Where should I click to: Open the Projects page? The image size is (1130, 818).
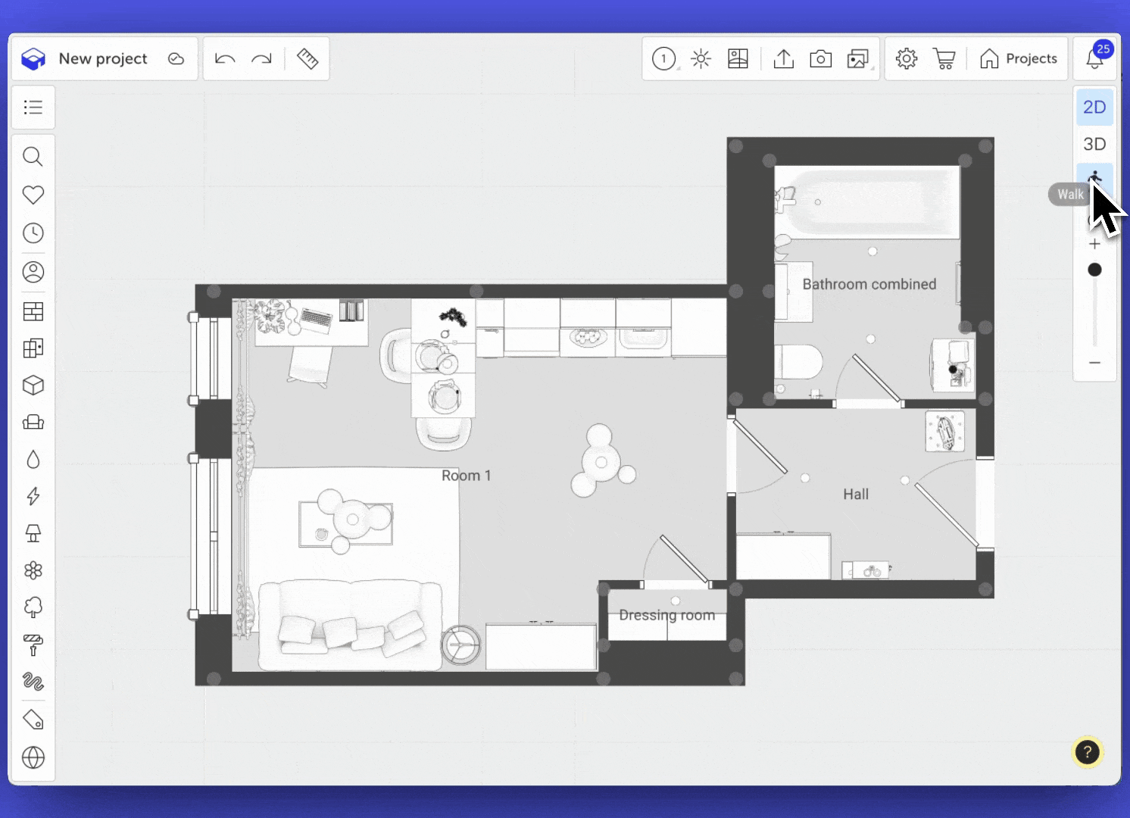tap(1018, 59)
